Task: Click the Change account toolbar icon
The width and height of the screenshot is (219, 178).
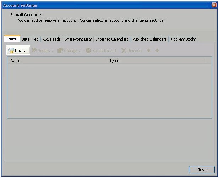Action: (x=60, y=51)
